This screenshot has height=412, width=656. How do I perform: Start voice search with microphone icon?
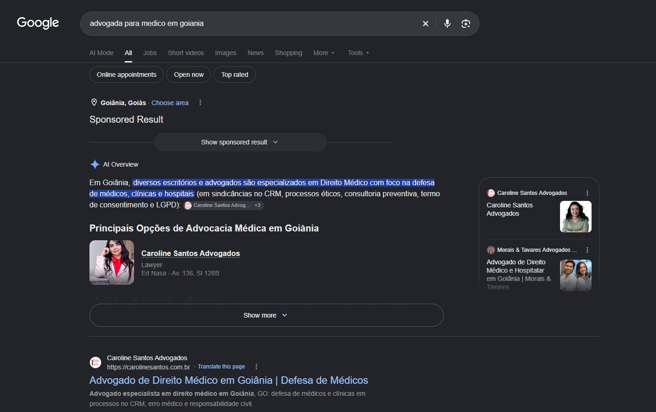pyautogui.click(x=447, y=24)
